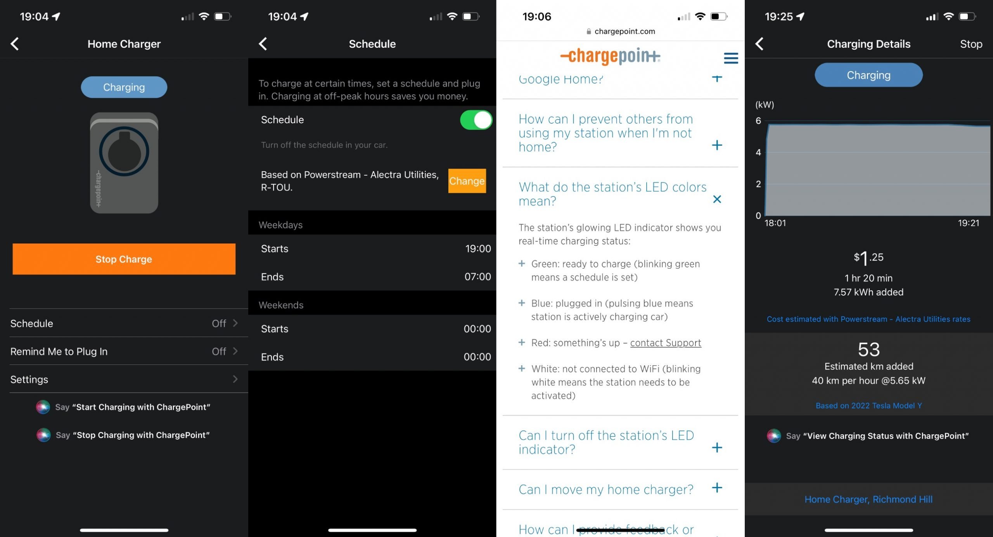Tap the Change button for Powerstream utility rate
This screenshot has height=537, width=993.
[467, 180]
